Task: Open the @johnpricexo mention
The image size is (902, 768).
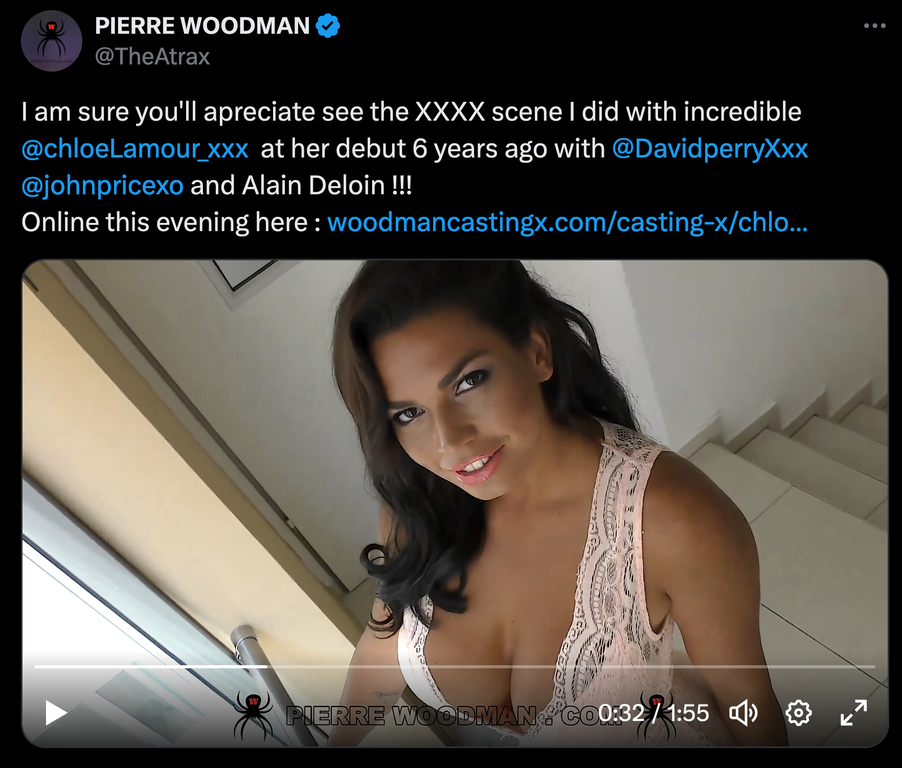Action: [102, 186]
